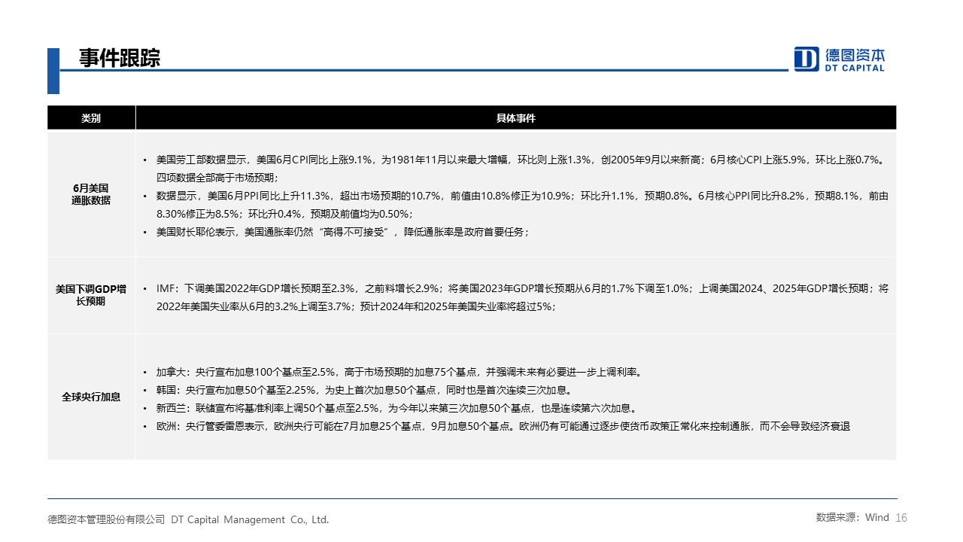Click the line starting 8.30%修正为8.5%
The height and width of the screenshot is (542, 963).
click(x=285, y=214)
